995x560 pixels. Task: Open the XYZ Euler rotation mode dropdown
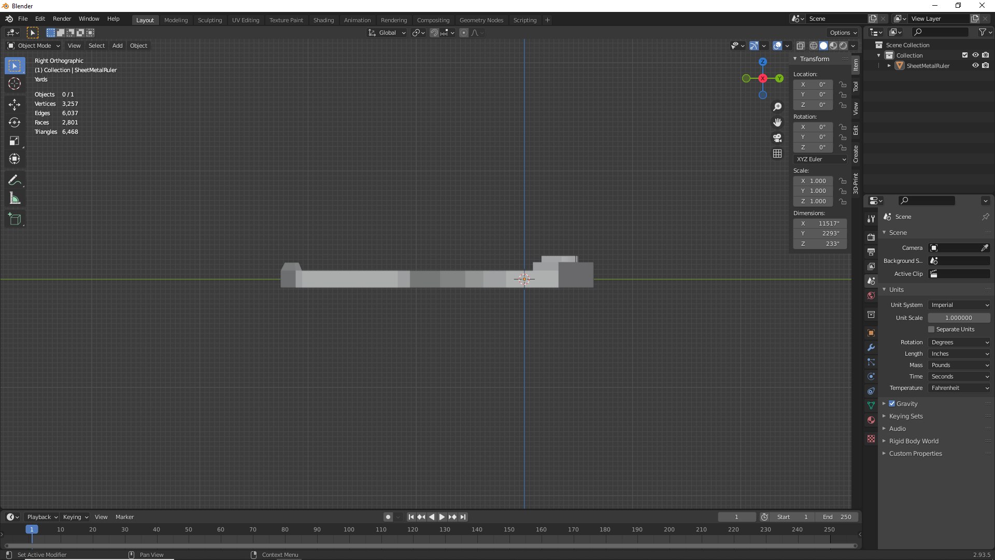(x=820, y=159)
